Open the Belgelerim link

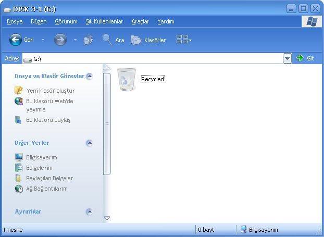(39, 168)
